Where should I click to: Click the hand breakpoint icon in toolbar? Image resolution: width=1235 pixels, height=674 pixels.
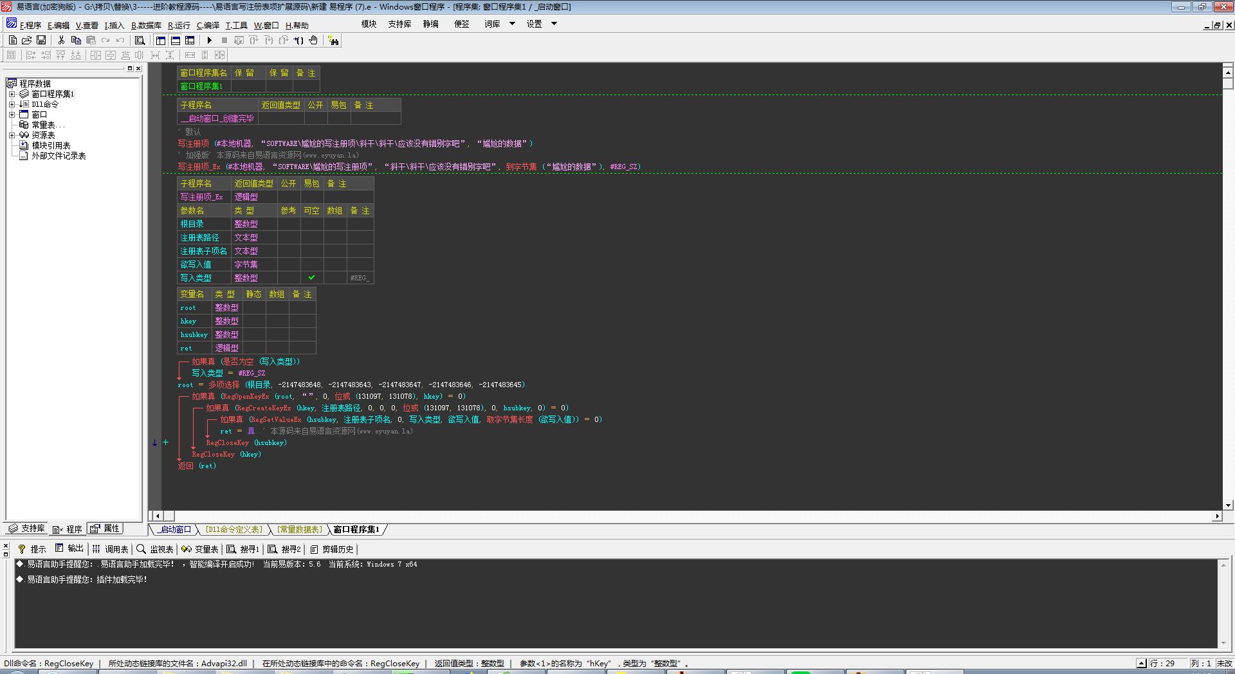pos(313,41)
